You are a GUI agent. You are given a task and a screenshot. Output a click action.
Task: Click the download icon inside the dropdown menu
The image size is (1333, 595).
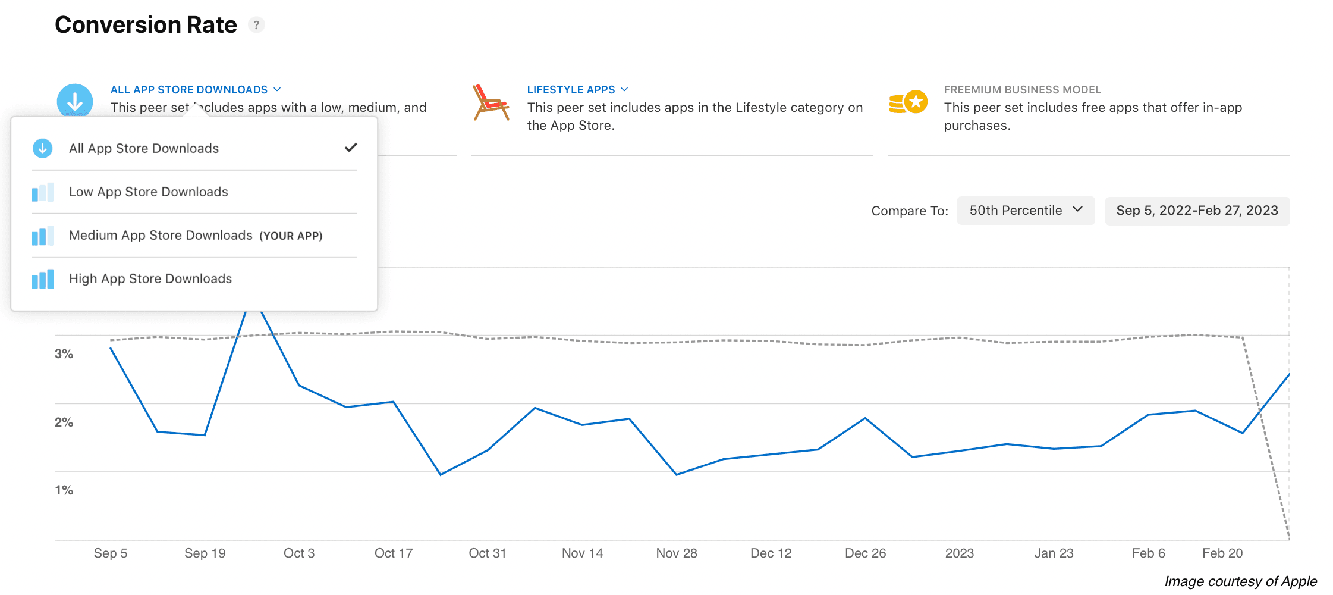point(42,148)
